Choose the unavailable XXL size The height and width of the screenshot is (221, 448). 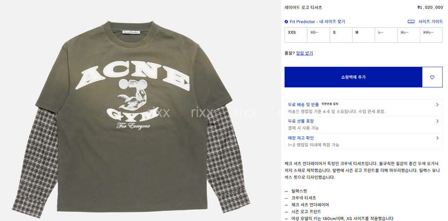tap(431, 35)
